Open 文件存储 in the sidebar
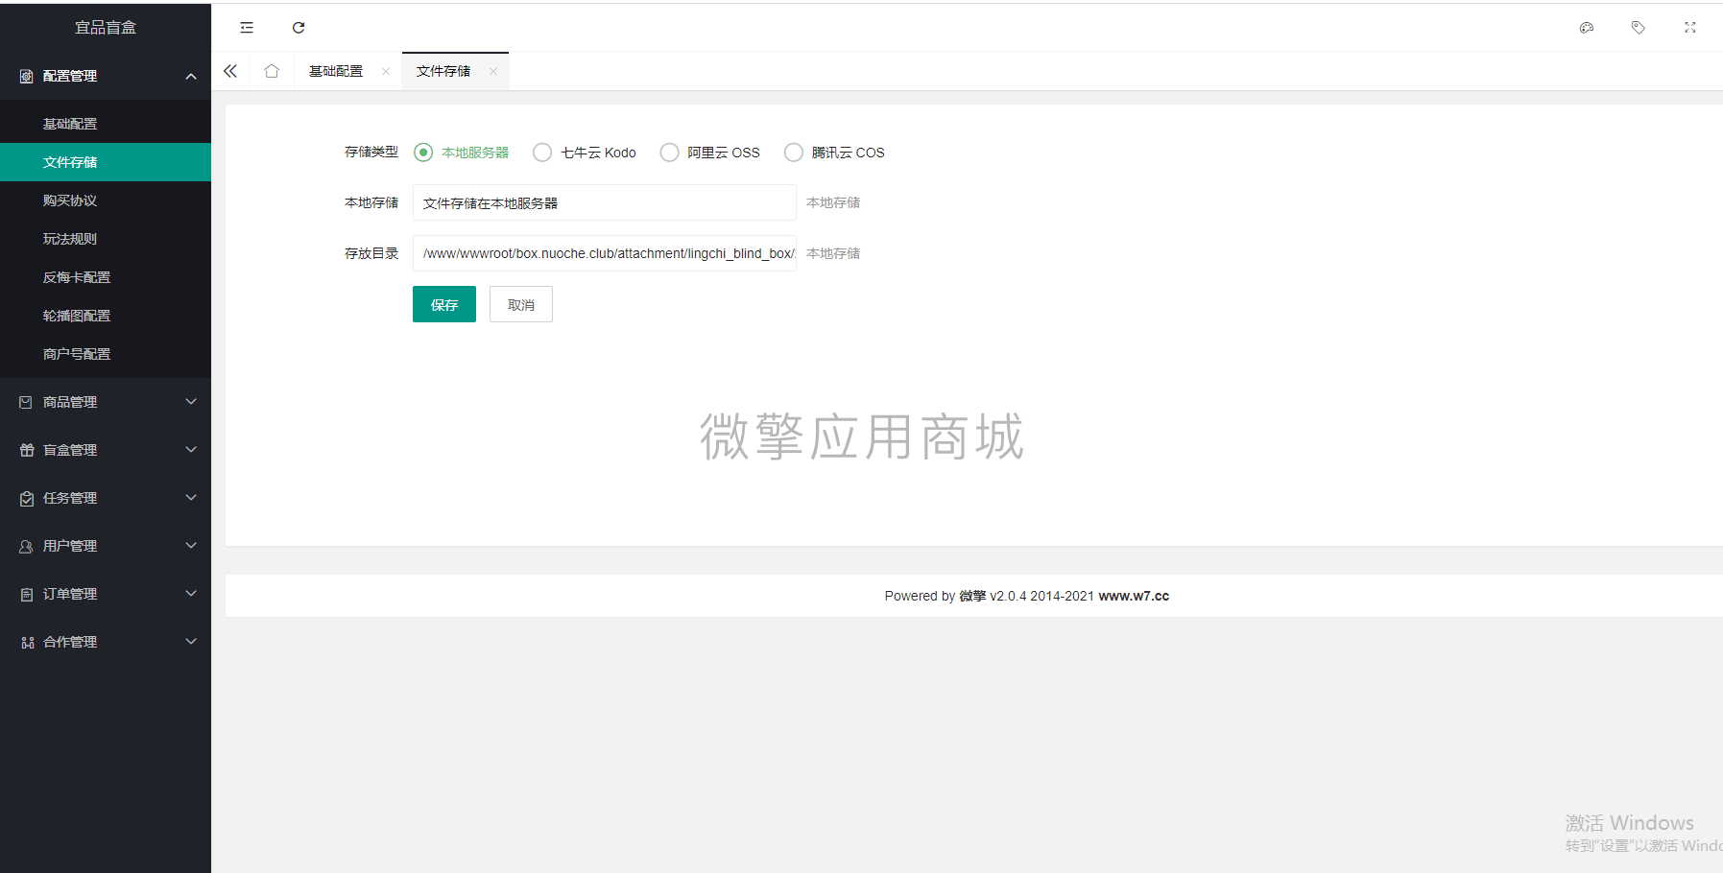 tap(106, 162)
